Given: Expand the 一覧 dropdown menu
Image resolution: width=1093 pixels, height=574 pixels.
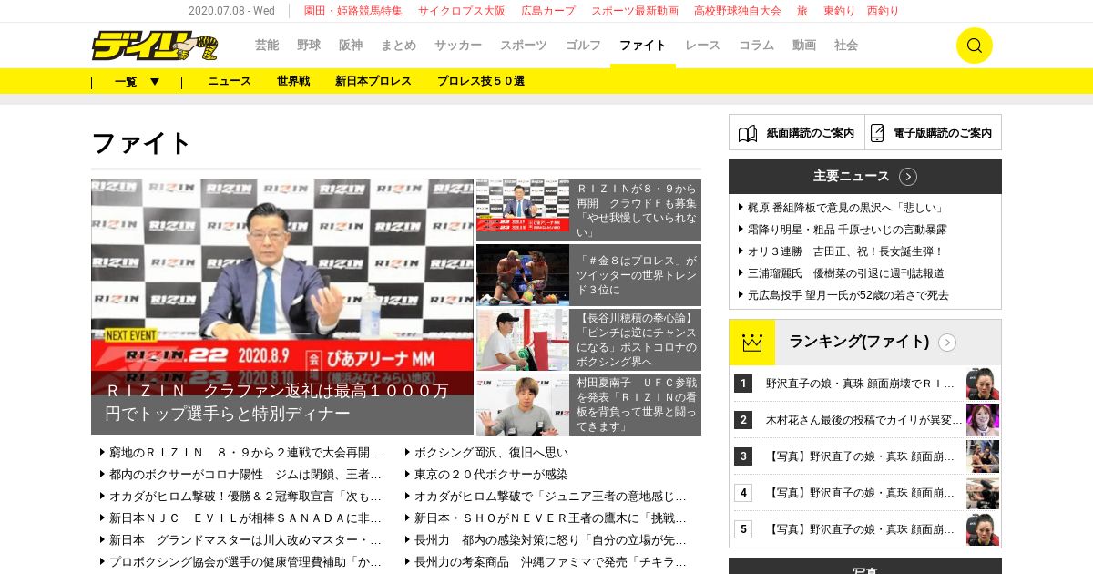Looking at the screenshot, I should [x=137, y=81].
